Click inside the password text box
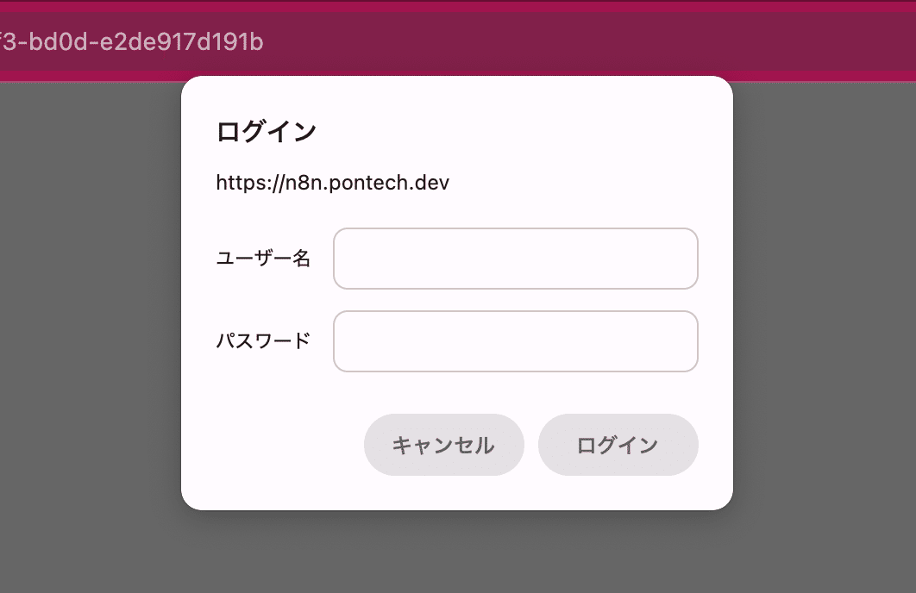Viewport: 916px width, 593px height. (x=515, y=341)
